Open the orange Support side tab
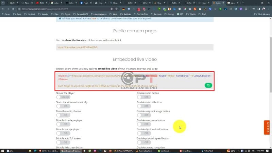This screenshot has width=272, height=153. 267,128
